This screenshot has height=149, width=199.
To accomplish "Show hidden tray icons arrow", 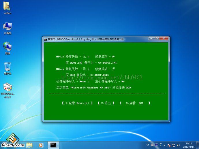I will tap(164, 145).
